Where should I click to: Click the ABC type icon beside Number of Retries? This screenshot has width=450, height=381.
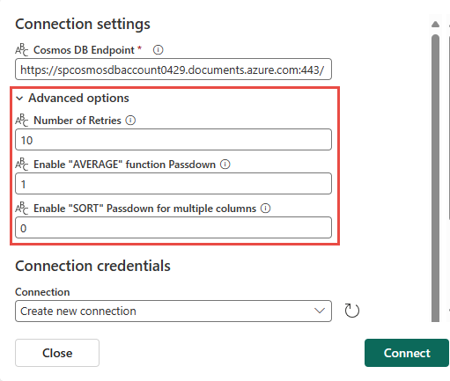click(22, 121)
